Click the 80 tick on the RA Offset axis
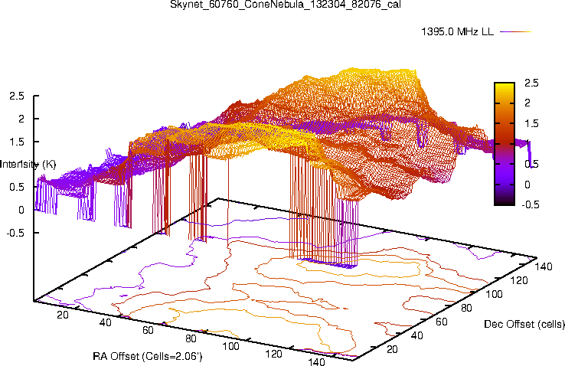Screen dimensions: 565x366 [191, 338]
